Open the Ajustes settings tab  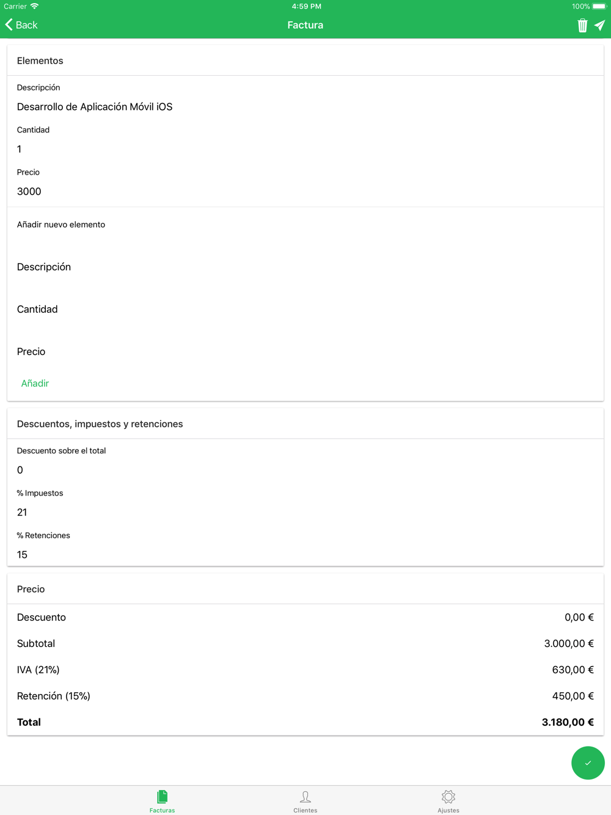tap(448, 801)
